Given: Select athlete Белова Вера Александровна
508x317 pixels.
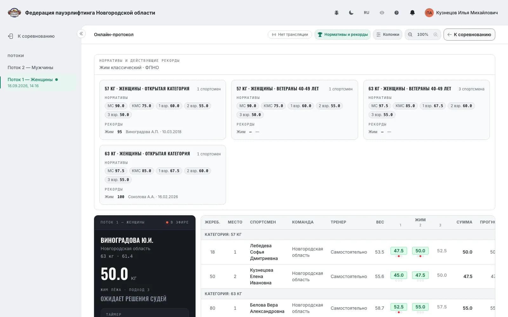Looking at the screenshot, I should [x=267, y=308].
